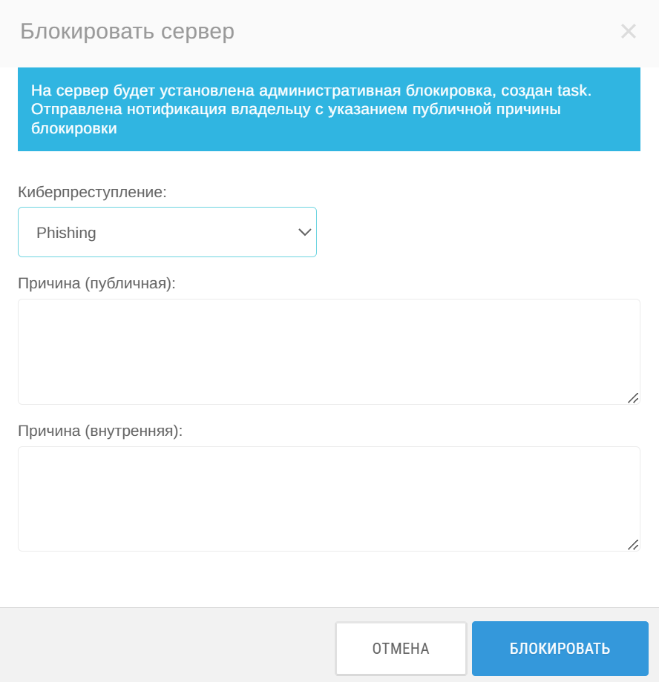Screen dimensions: 659x682
Task: Click the word блокировки ending the blue notice
Action: 74,128
